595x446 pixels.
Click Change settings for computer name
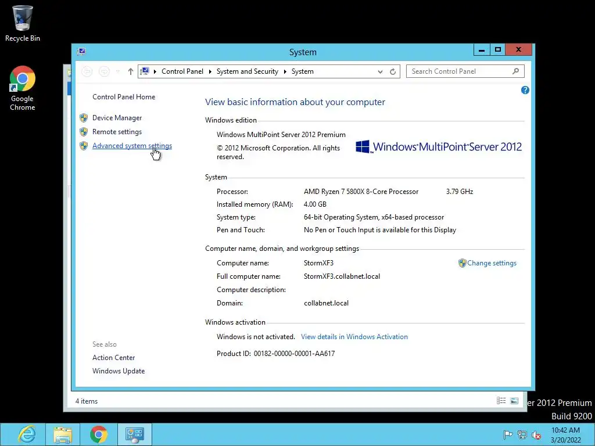[x=492, y=263]
